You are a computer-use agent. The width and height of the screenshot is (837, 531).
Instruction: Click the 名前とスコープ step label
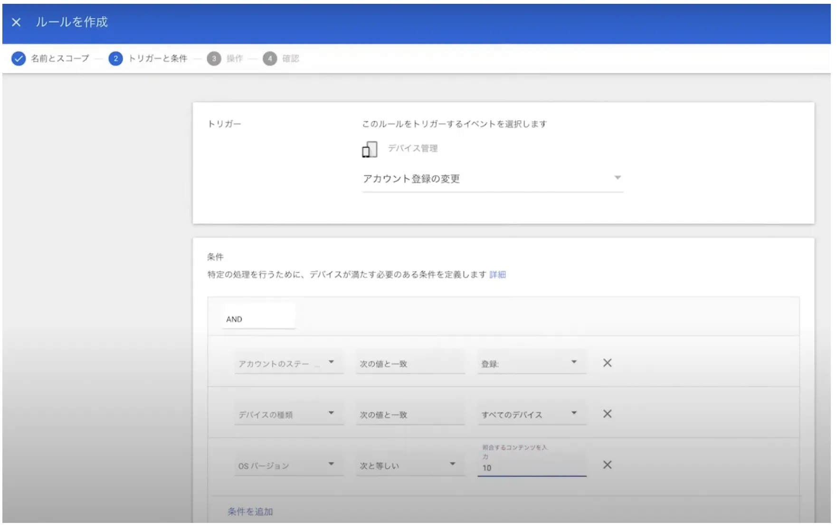point(60,58)
